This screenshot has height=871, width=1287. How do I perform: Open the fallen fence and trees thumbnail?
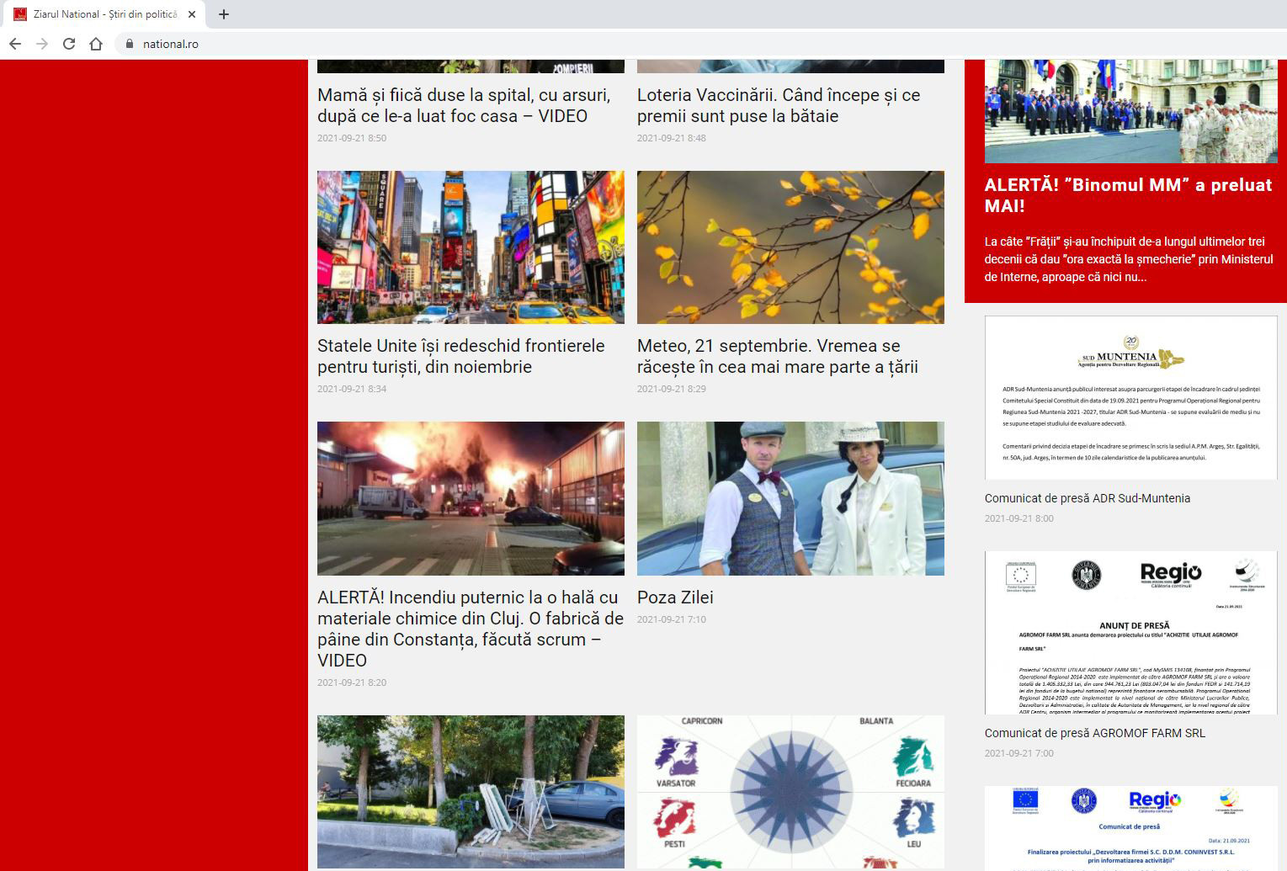coord(471,792)
